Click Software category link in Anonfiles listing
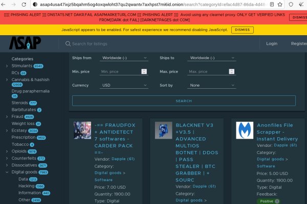 (x=266, y=166)
